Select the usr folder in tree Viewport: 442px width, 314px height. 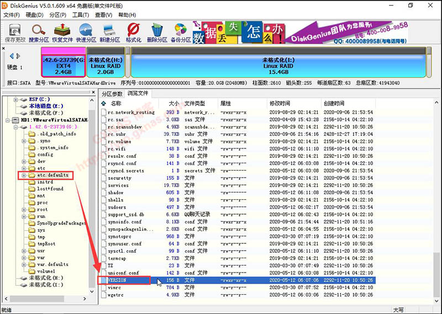click(41, 251)
